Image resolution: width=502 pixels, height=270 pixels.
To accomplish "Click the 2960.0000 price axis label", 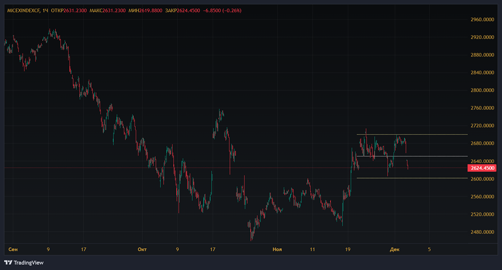I will [482, 20].
